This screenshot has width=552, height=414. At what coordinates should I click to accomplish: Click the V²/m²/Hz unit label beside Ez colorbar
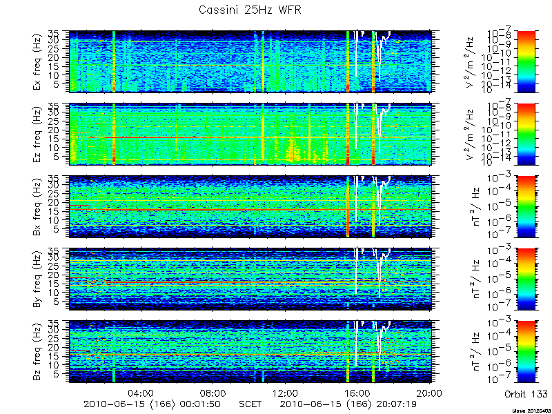click(471, 135)
